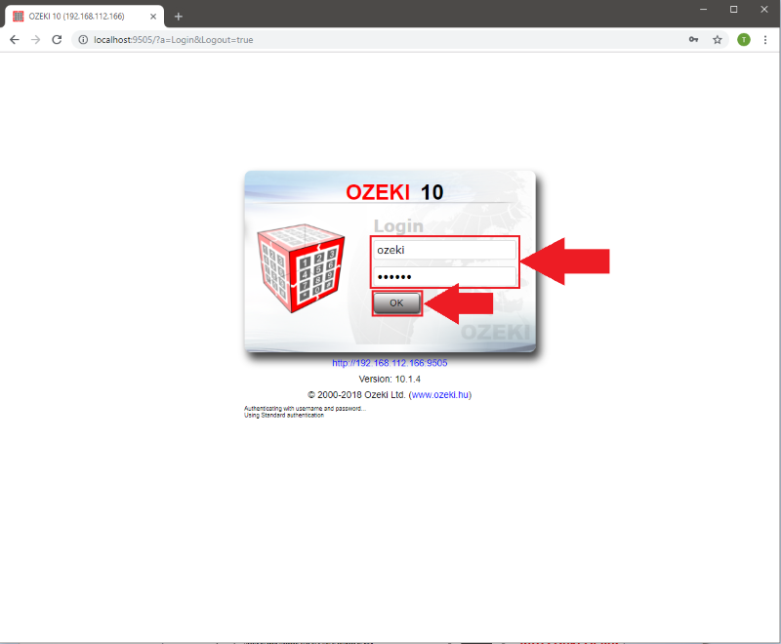Open a new tab with plus button
781x644 pixels.
tap(179, 17)
